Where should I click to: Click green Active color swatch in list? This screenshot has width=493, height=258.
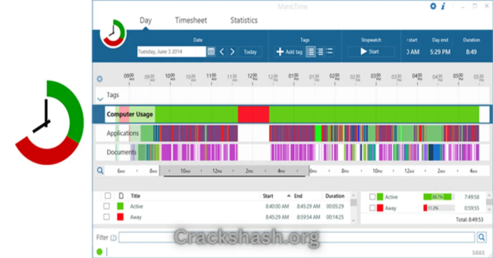click(120, 206)
